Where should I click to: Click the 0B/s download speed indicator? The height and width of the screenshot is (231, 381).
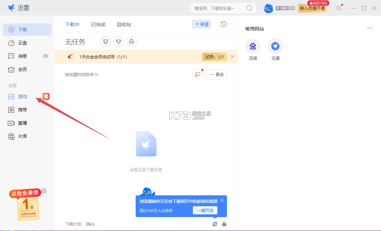(x=90, y=224)
